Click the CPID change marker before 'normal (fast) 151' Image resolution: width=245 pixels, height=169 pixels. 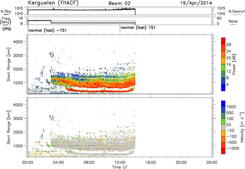120,29
